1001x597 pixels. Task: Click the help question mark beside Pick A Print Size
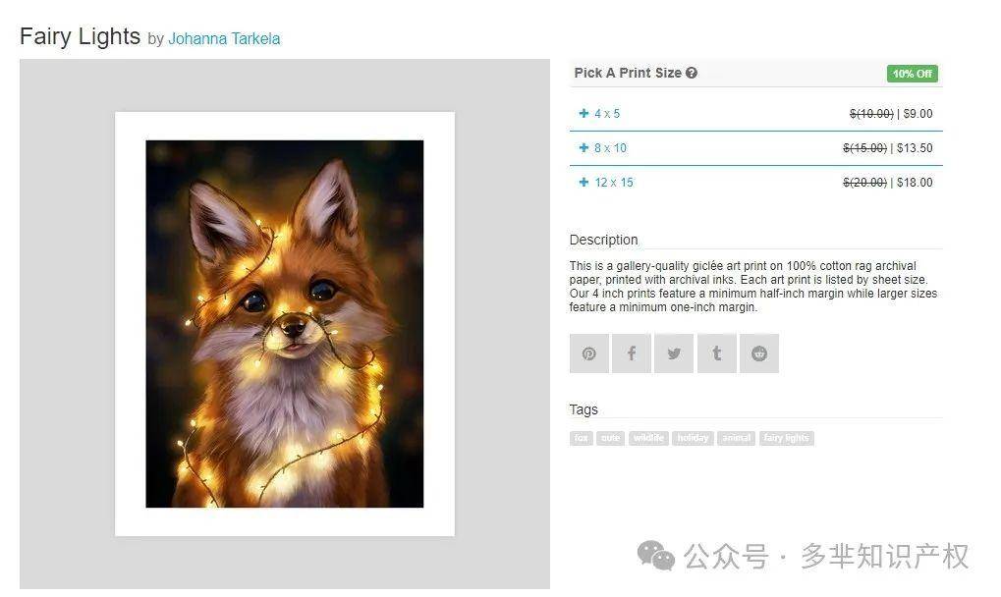[692, 73]
